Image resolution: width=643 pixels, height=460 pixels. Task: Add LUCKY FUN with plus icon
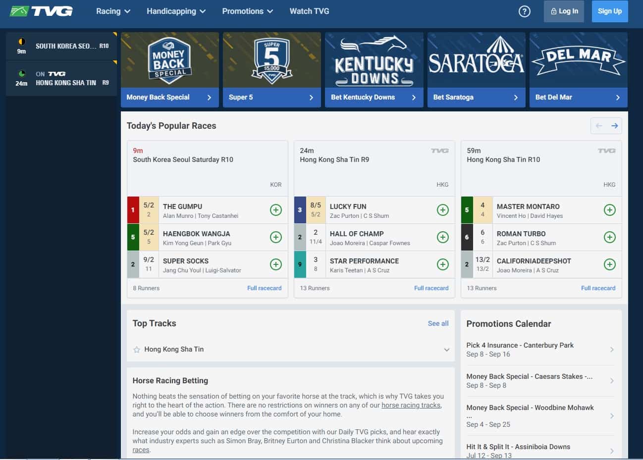(x=443, y=210)
